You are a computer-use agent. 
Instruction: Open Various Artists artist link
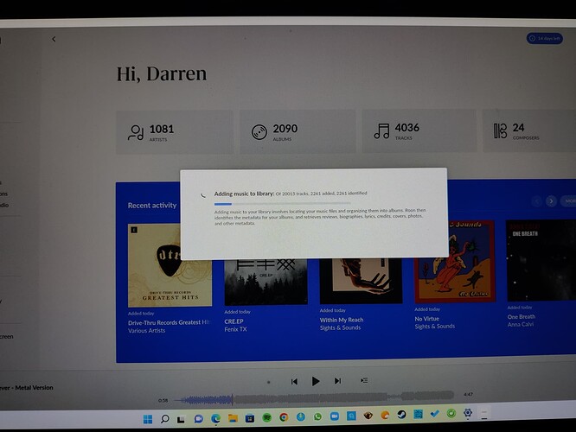(146, 330)
